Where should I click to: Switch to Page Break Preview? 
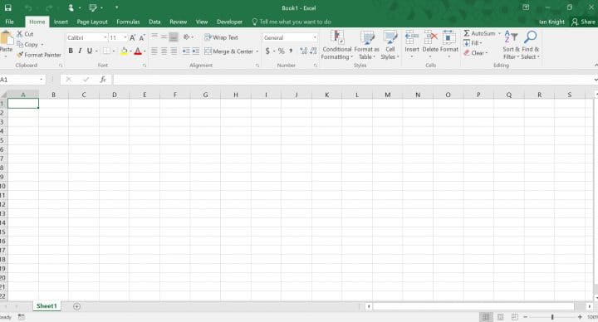pyautogui.click(x=514, y=317)
